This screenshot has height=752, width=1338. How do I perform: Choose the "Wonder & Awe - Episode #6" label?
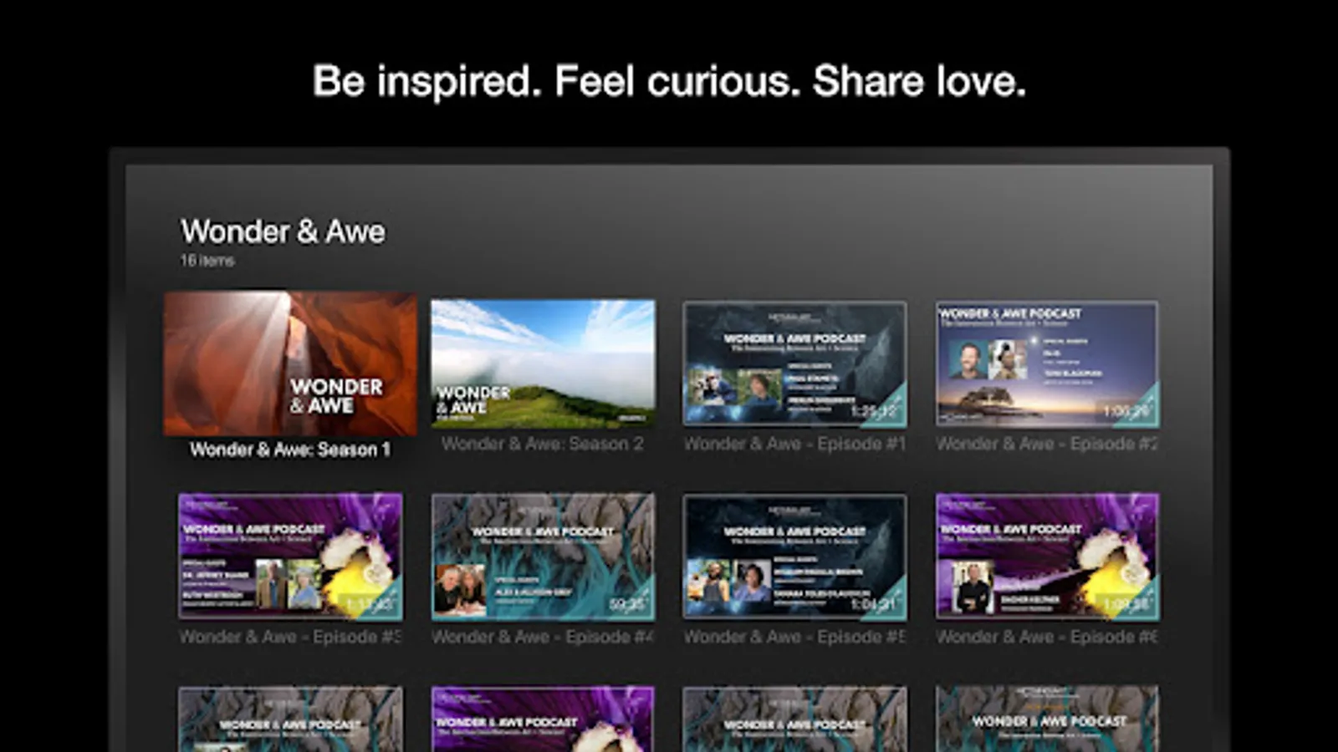click(x=1047, y=637)
